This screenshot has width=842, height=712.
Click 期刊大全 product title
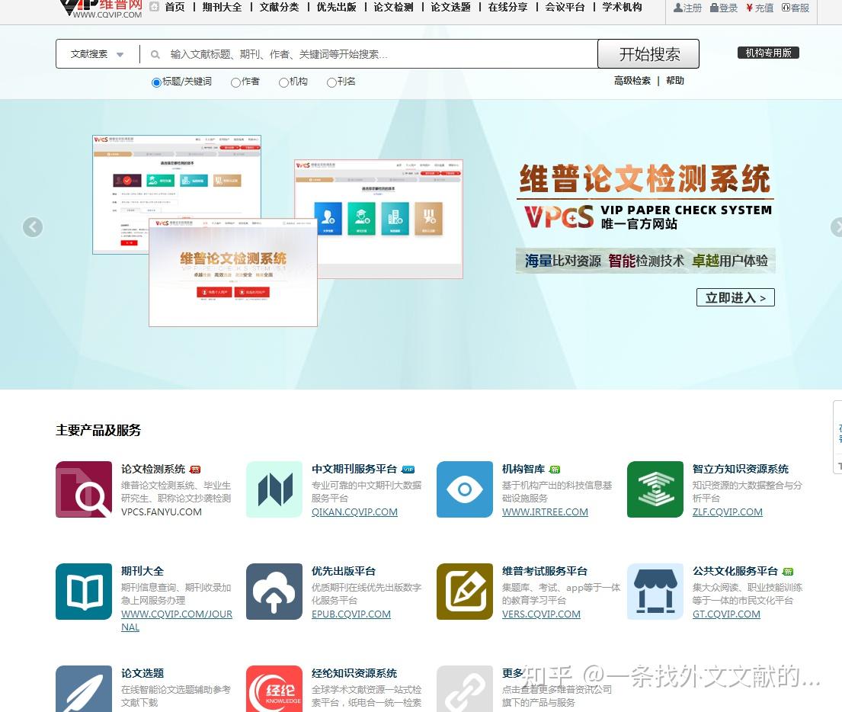[142, 571]
